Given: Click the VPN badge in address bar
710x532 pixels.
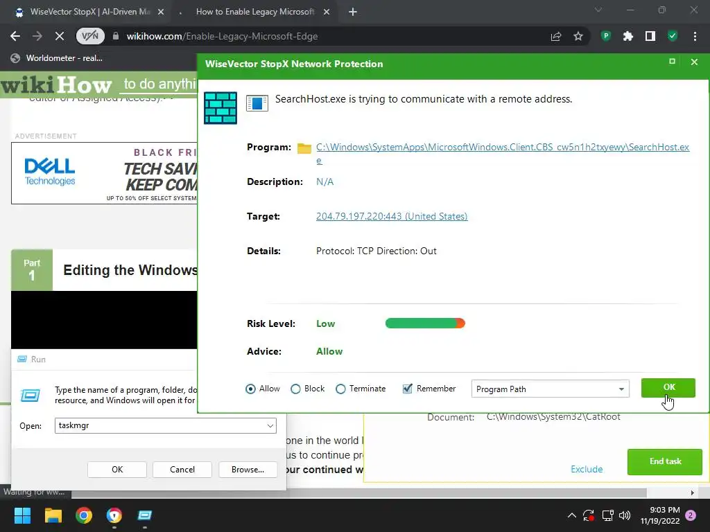Looking at the screenshot, I should point(90,36).
